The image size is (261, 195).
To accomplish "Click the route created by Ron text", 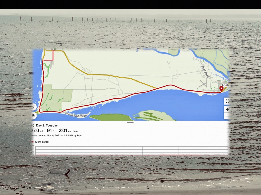I will [x=56, y=136].
